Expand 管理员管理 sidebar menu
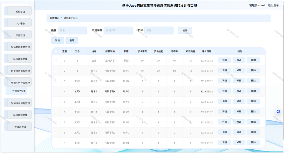Image resolution: width=284 pixels, height=153 pixels. tap(18, 126)
